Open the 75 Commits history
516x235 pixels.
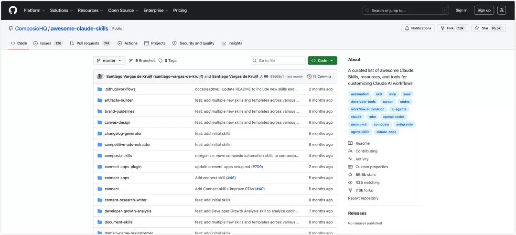[x=319, y=76]
